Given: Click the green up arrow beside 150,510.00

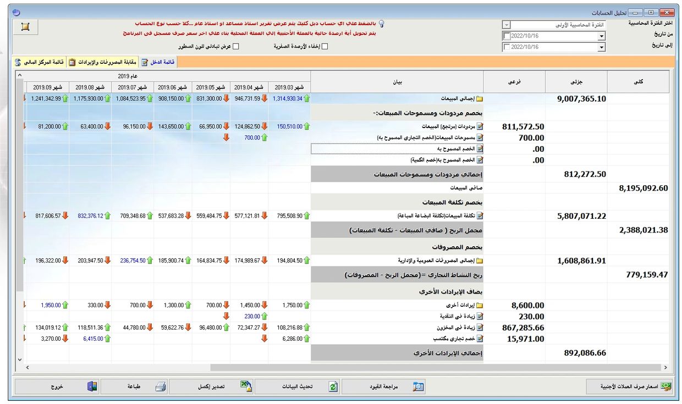Looking at the screenshot, I should point(307,126).
